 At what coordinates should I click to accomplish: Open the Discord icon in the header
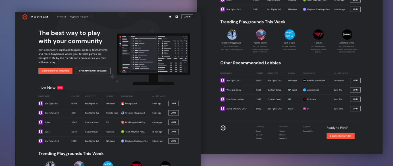(176, 17)
